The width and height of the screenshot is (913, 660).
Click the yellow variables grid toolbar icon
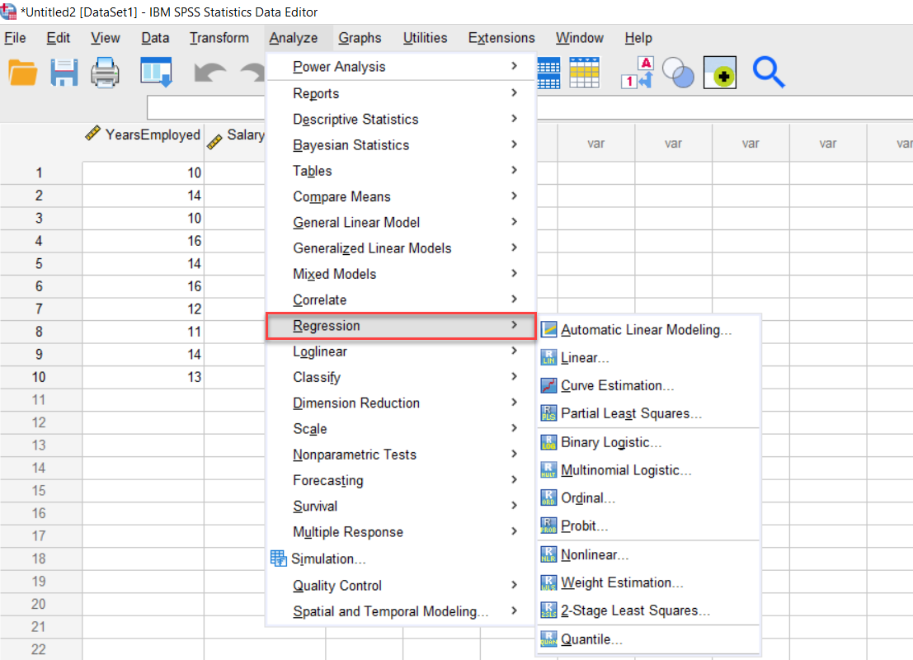[x=584, y=73]
